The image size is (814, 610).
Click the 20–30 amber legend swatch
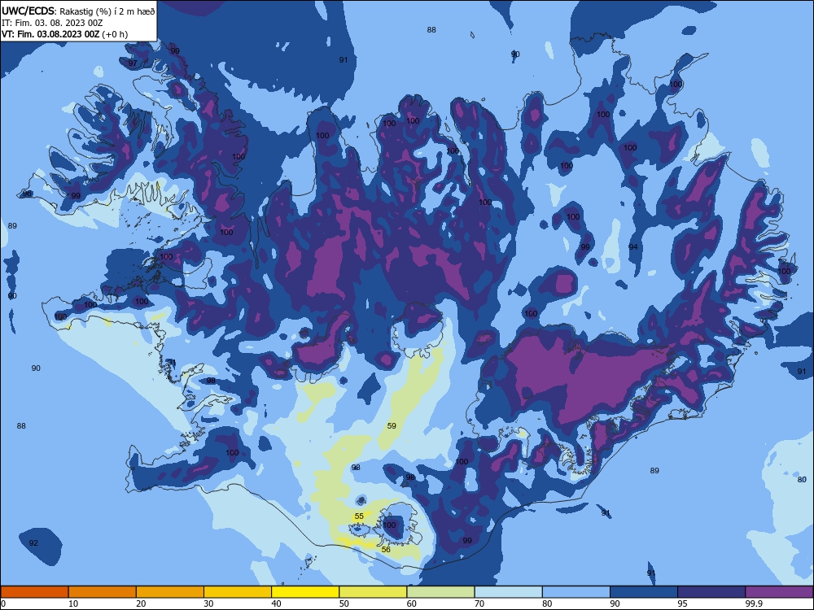[x=170, y=592]
